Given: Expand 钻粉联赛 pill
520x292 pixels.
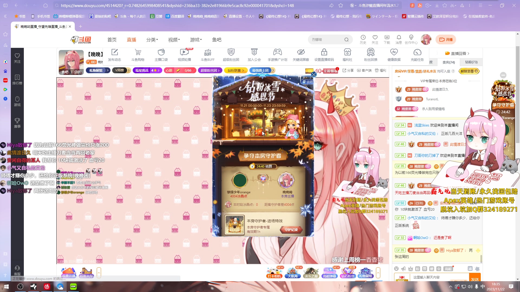Looking at the screenshot, I should tap(236, 70).
